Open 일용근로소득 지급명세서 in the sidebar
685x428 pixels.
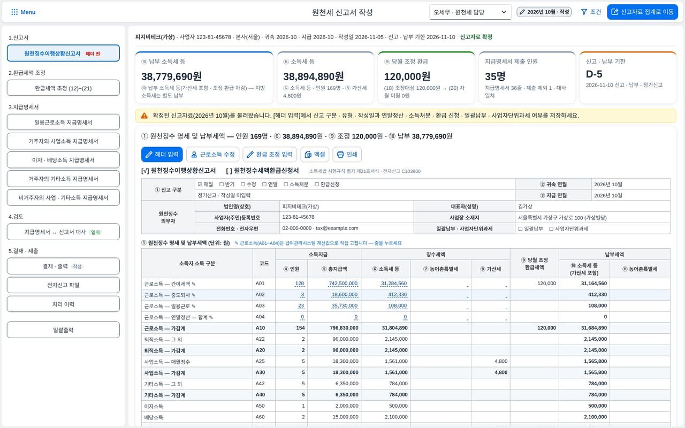click(63, 122)
